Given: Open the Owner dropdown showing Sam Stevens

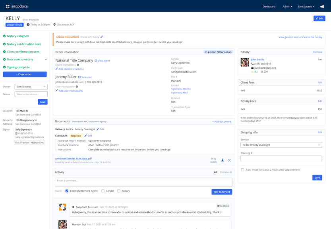Looking at the screenshot, I should (x=31, y=87).
